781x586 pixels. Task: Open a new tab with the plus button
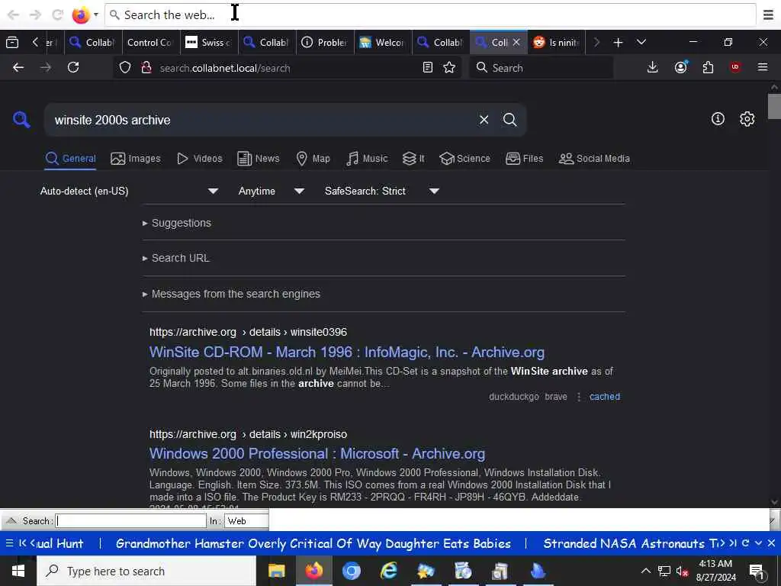618,43
